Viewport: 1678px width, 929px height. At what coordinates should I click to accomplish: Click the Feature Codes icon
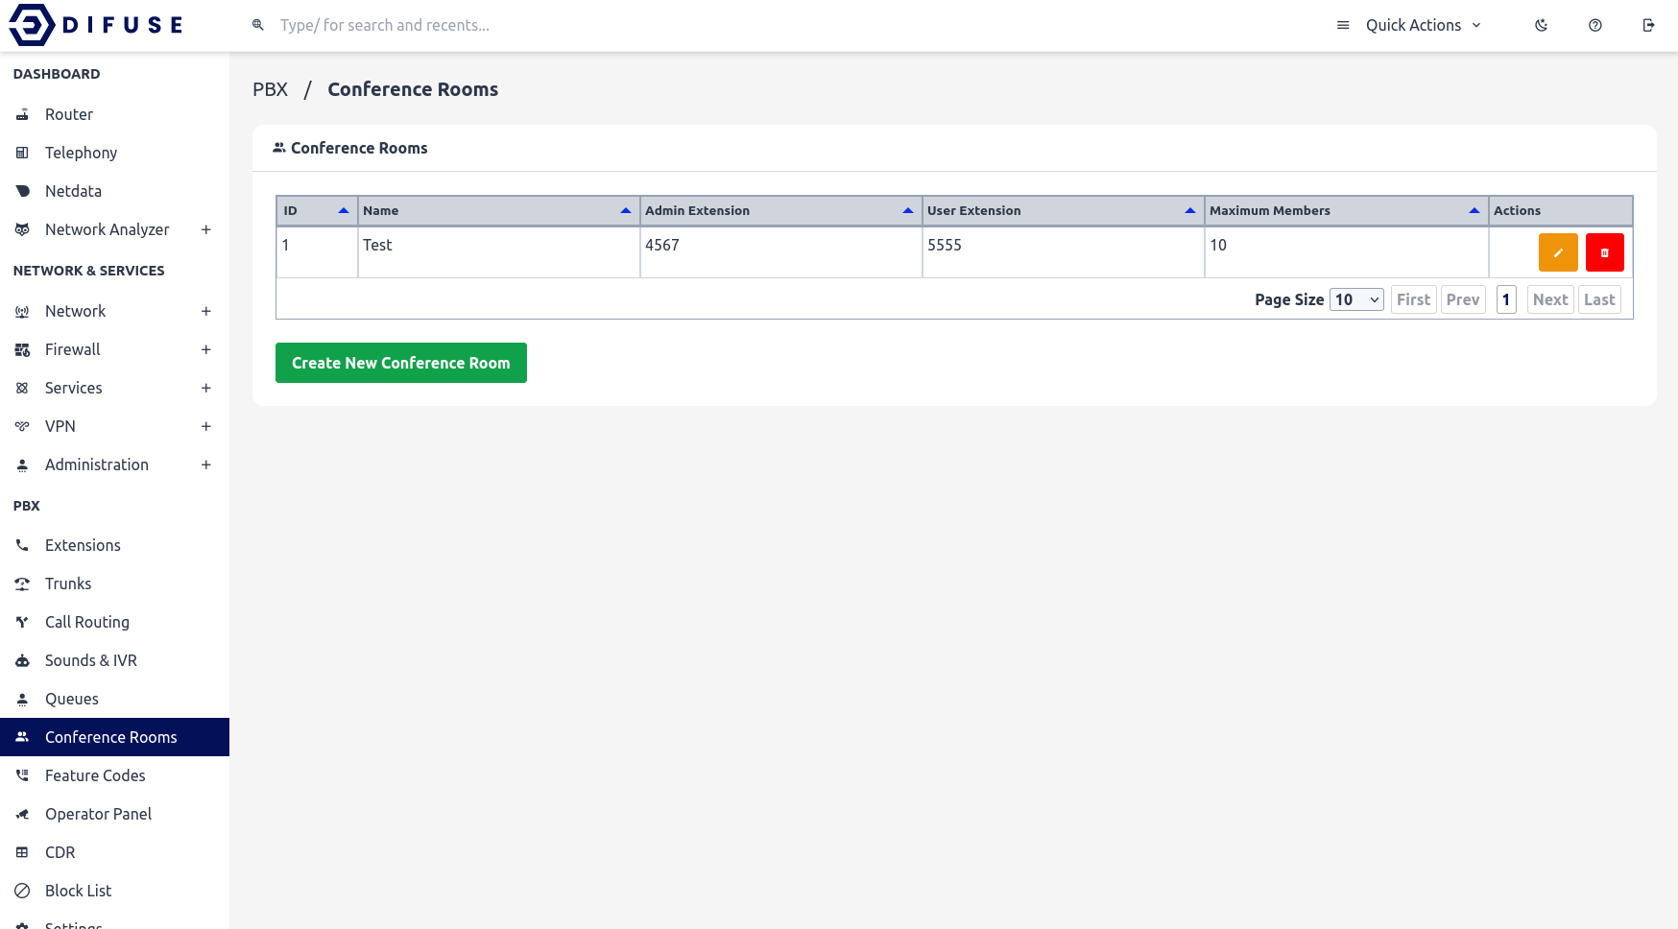coord(22,775)
